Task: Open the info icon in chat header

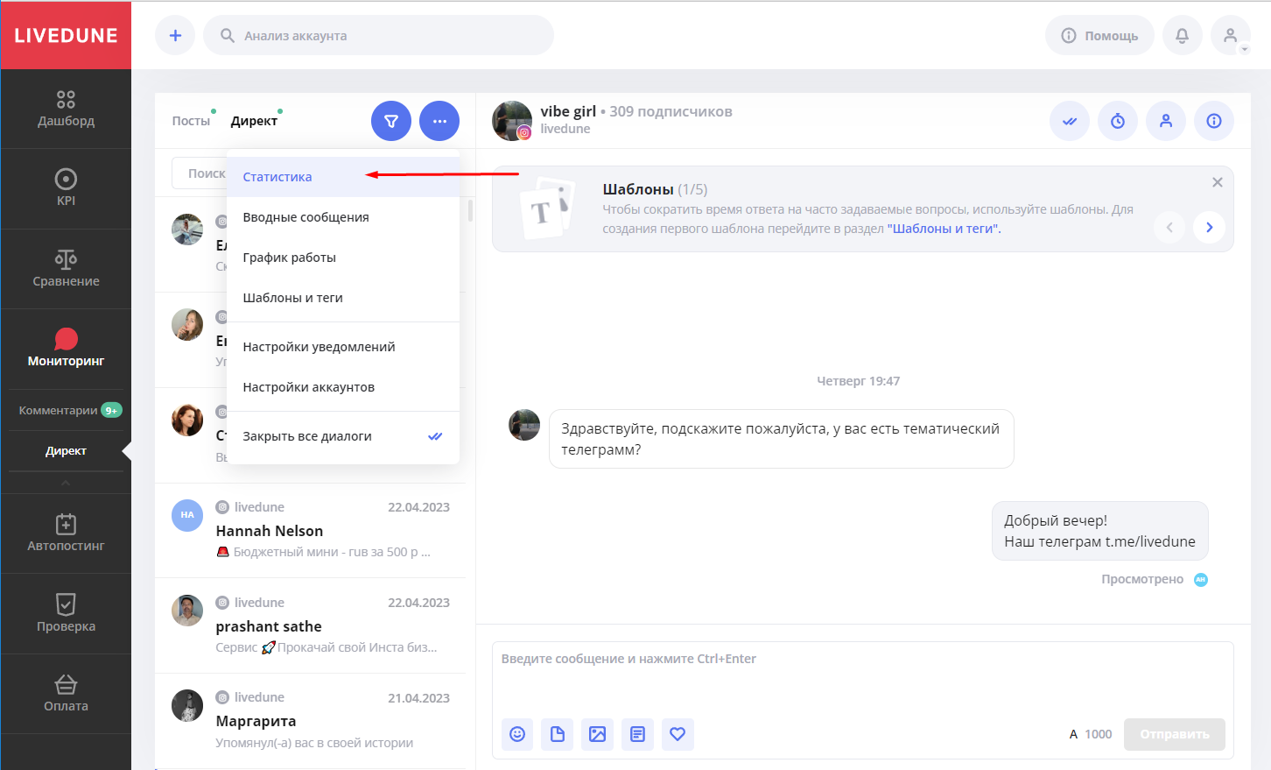Action: [x=1214, y=121]
